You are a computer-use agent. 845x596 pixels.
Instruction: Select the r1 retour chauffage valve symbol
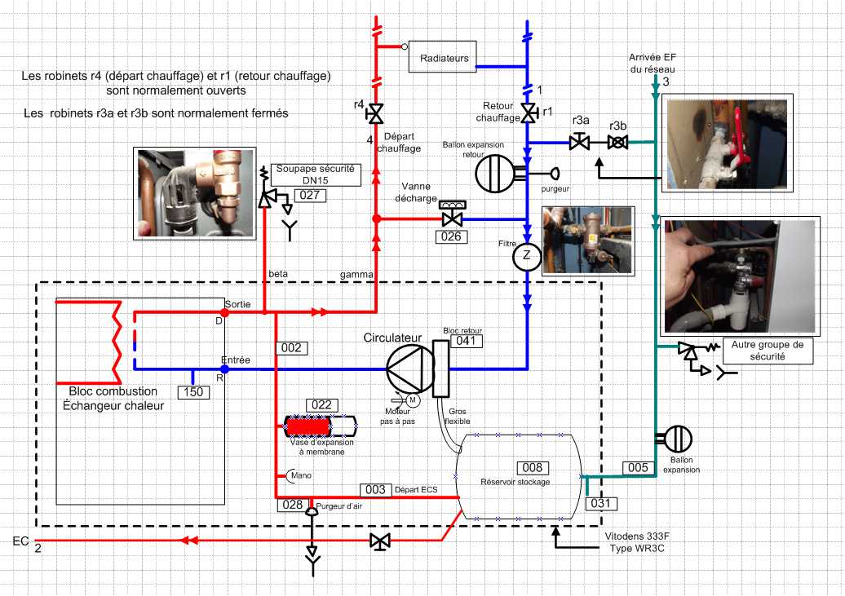point(528,112)
